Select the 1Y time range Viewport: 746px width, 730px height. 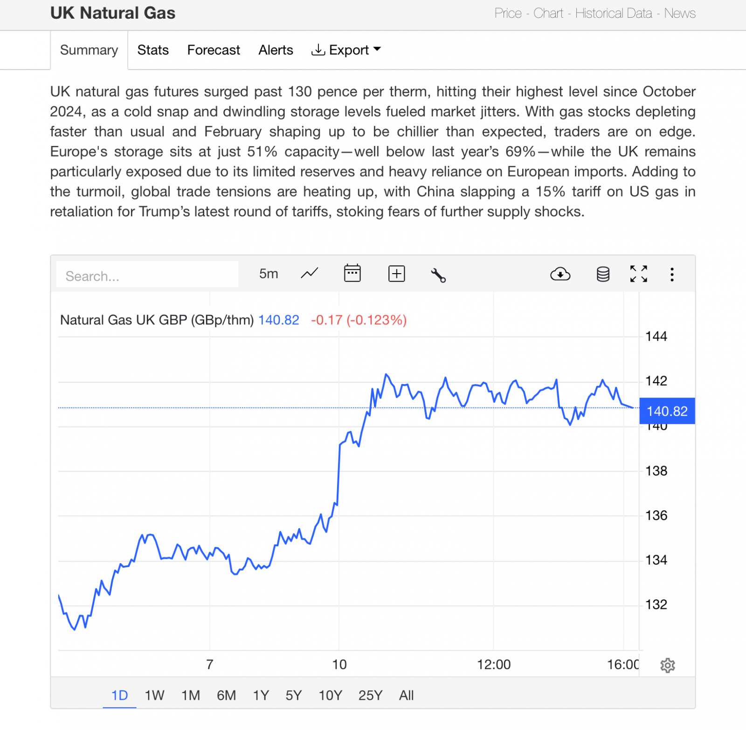[261, 695]
